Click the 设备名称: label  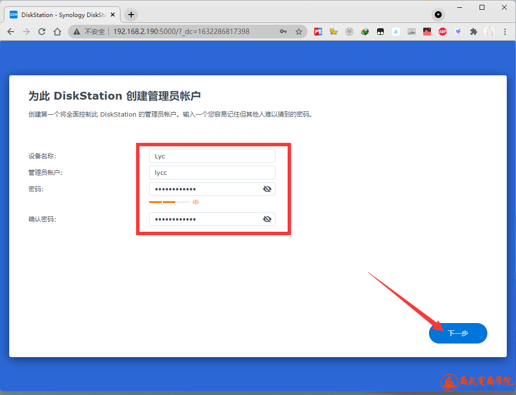[42, 156]
